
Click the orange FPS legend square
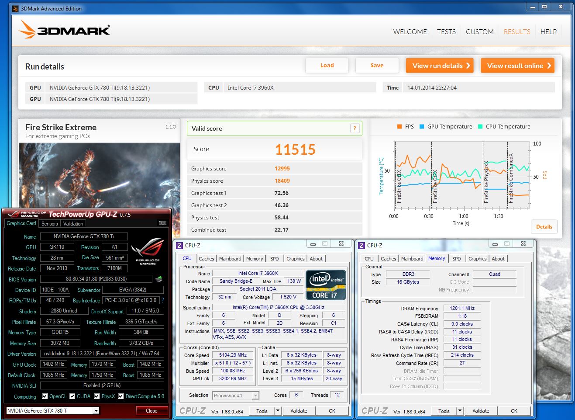coord(399,127)
